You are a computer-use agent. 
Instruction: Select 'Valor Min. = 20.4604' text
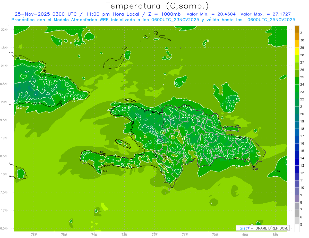pyautogui.click(x=211, y=14)
